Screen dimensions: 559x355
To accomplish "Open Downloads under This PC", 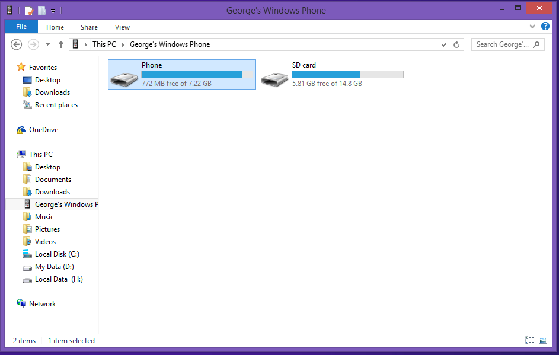I will tap(52, 192).
